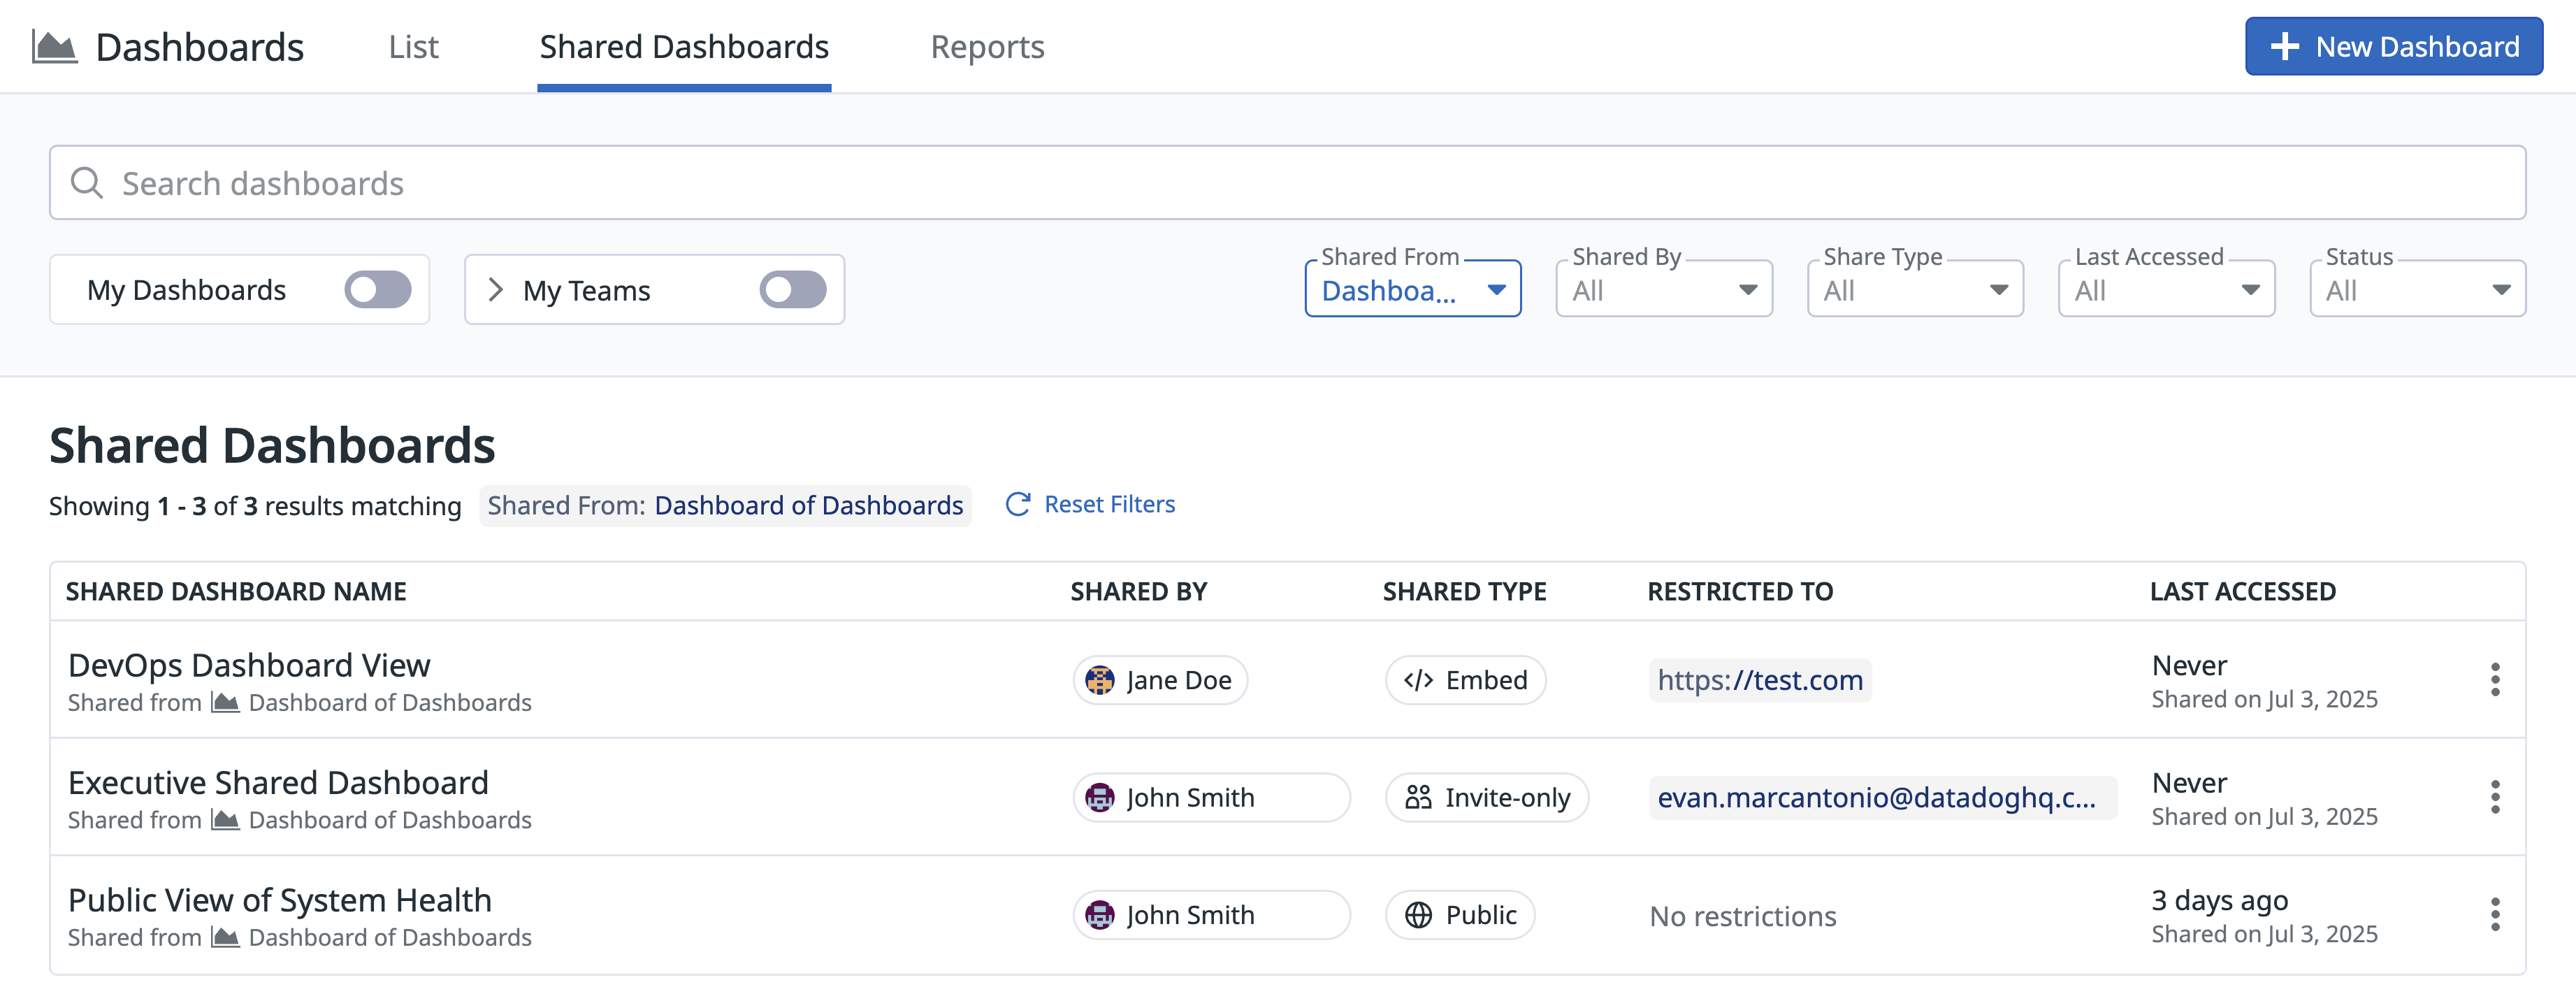Click 'Shared on Jul 3, 2025' in Public View row
Screen dimensions: 2576x987
2264,934
